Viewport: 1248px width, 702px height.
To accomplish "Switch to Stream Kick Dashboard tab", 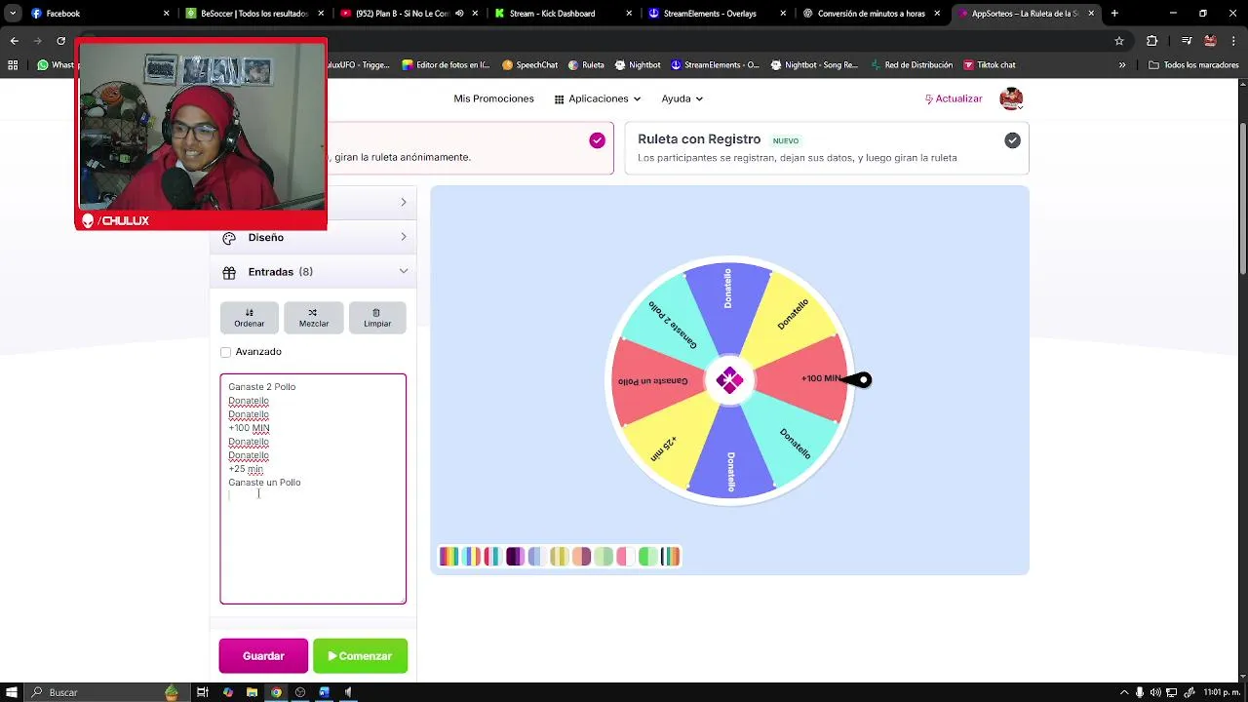I will (564, 14).
